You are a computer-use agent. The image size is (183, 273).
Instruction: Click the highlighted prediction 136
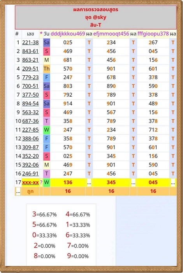68,182
